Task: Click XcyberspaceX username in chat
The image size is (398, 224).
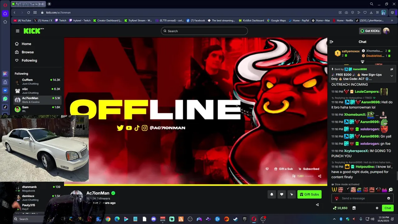Action: (x=356, y=151)
